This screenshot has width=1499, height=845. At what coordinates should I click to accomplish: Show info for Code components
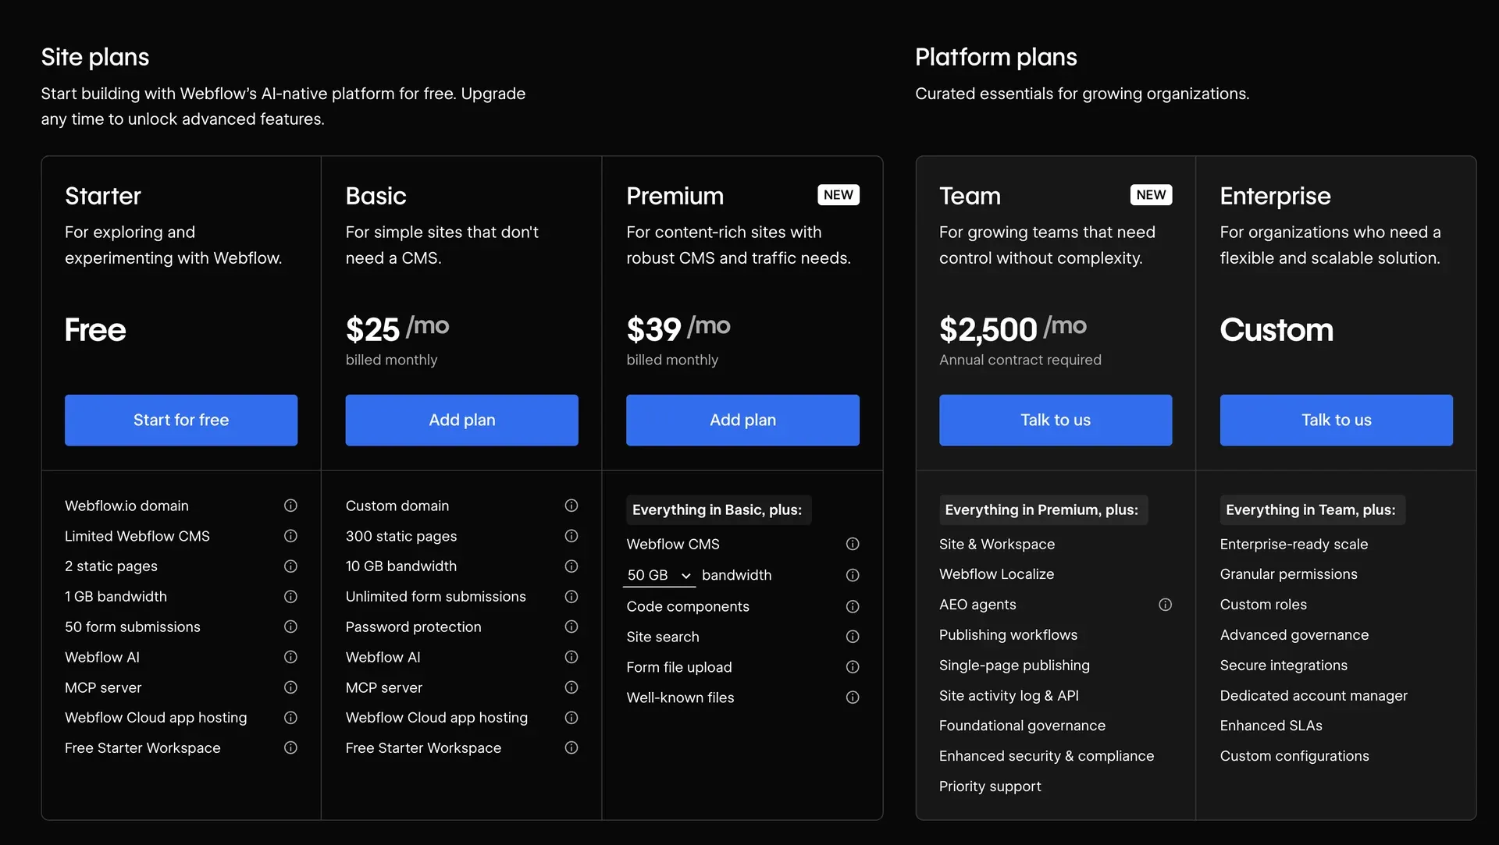[853, 606]
